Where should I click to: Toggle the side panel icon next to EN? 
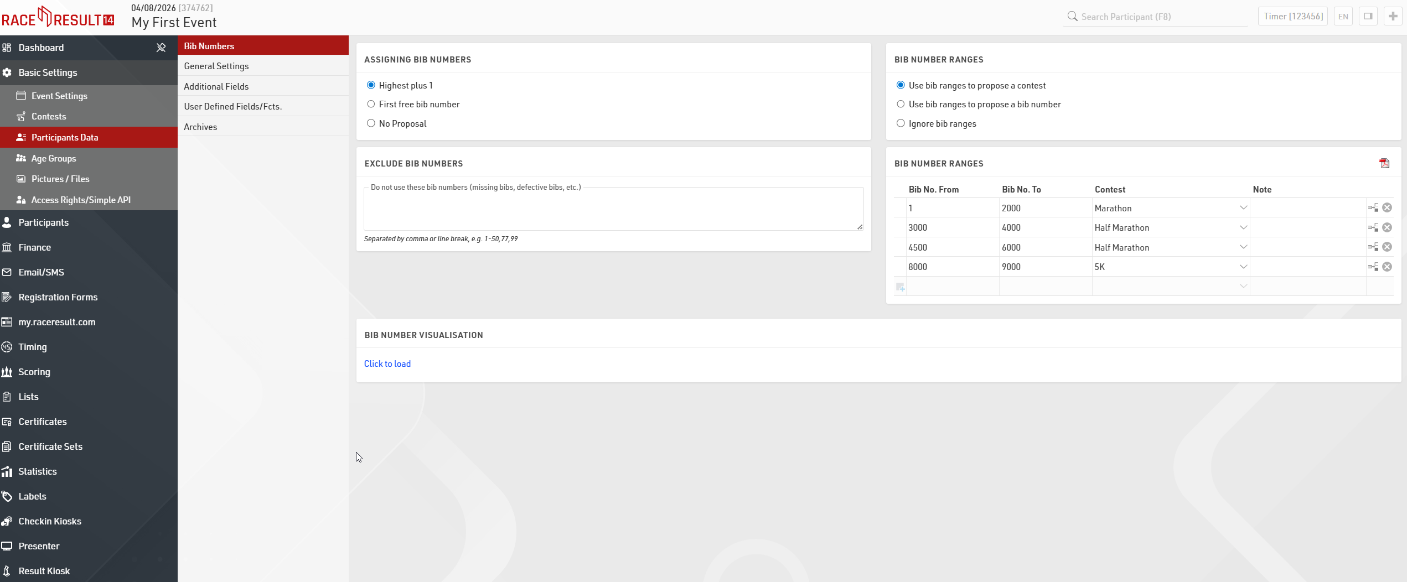pos(1368,17)
